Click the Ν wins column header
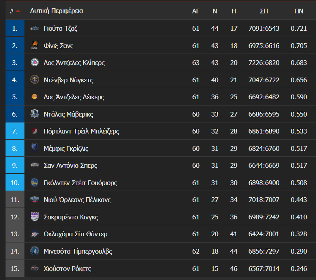316x280 pixels. coord(215,11)
